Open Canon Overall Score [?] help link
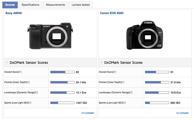The width and height of the screenshot is (194, 120). point(115,72)
